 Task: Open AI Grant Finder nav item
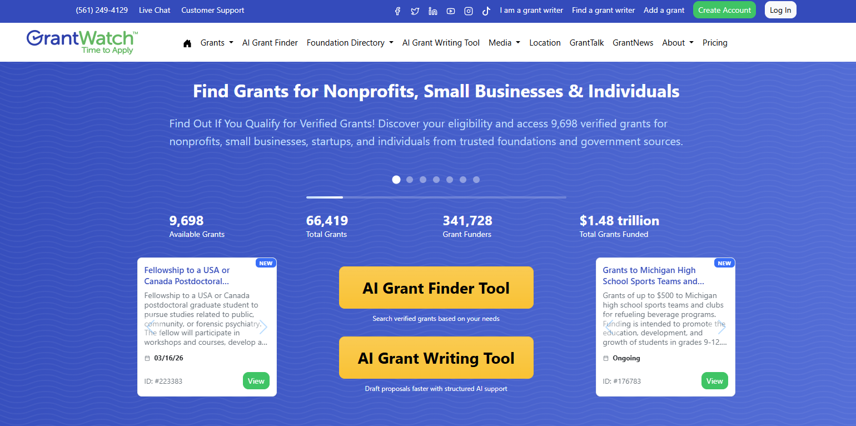click(x=270, y=43)
